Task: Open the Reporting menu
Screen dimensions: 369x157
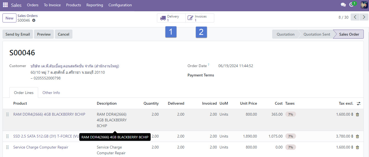Action: [95, 5]
